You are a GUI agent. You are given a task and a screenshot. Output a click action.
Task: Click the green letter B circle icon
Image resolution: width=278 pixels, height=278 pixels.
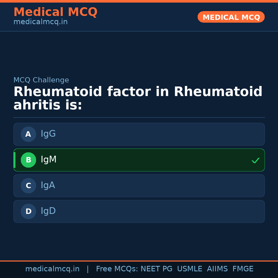point(28,160)
